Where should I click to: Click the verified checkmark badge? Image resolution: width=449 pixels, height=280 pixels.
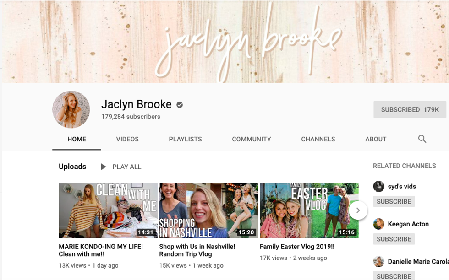pyautogui.click(x=180, y=105)
